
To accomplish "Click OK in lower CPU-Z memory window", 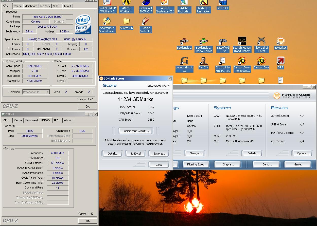I will pyautogui.click(x=88, y=221).
